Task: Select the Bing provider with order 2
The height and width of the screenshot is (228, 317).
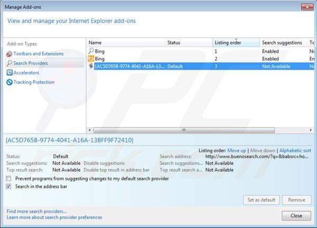Action: coord(200,59)
